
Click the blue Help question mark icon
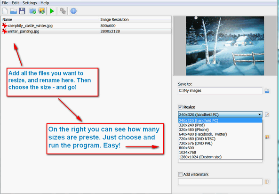[x=73, y=11]
